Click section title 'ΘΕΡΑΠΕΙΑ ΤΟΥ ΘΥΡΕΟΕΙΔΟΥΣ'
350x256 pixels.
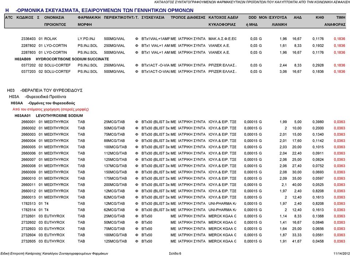pos(52,91)
